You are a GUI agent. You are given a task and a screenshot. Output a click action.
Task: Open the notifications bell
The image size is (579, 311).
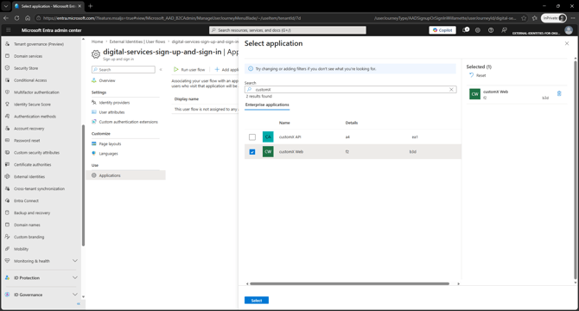tap(466, 30)
